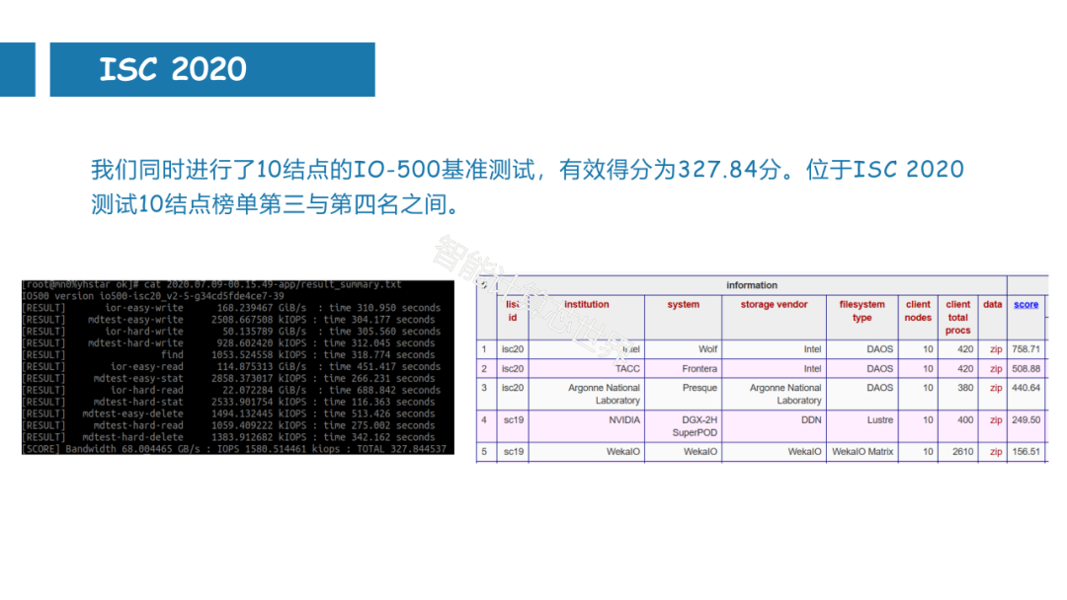Click the isc20 list id in row 2
This screenshot has width=1067, height=600.
[513, 369]
